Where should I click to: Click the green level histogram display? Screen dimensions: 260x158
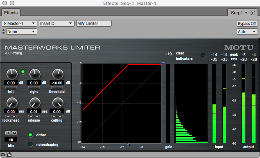pos(191,104)
